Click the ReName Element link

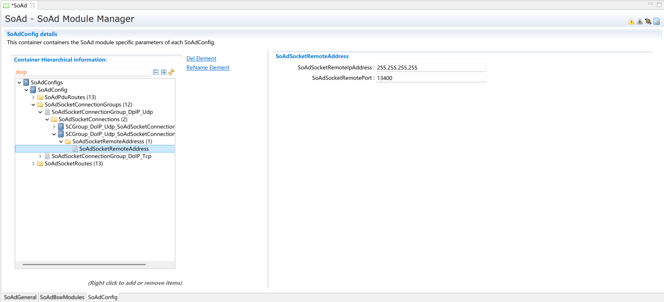(x=208, y=68)
